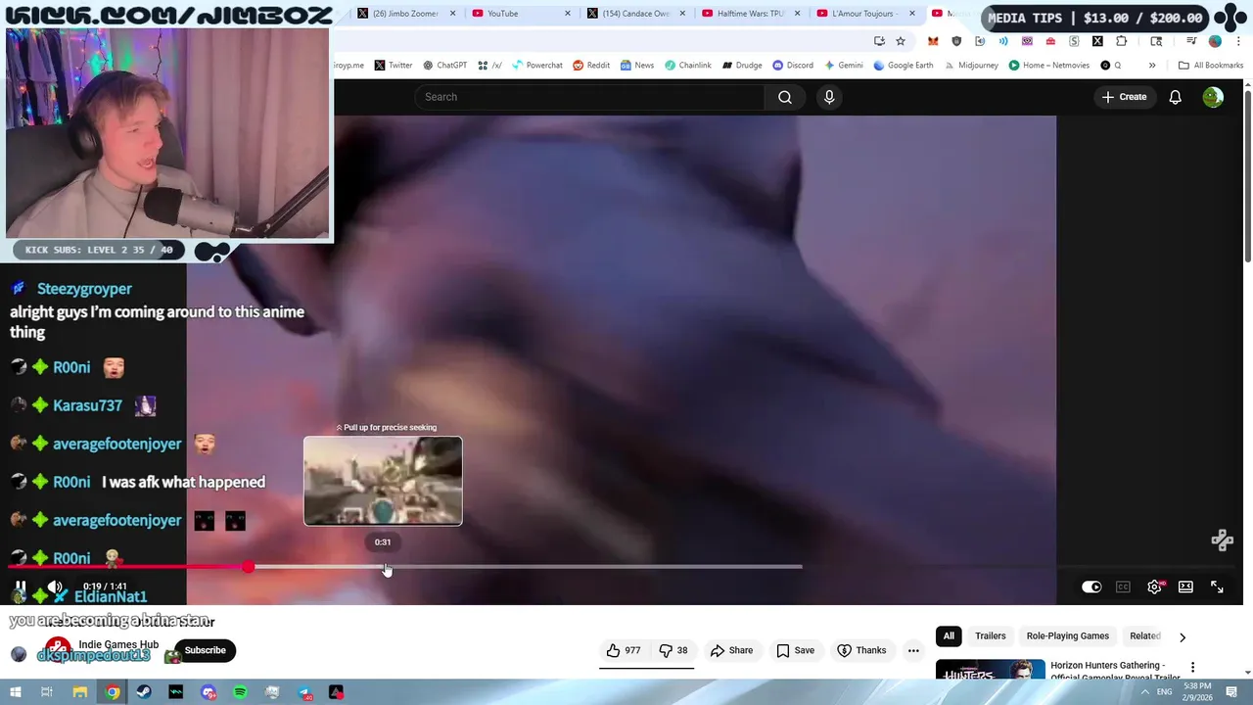Open Steam from the taskbar
Viewport: 1253px width, 705px height.
[144, 692]
